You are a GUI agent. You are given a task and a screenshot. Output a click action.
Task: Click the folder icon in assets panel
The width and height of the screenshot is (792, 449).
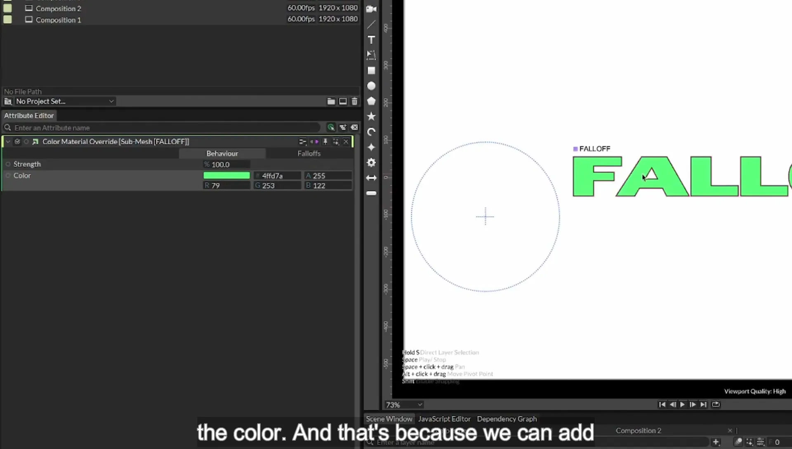click(x=331, y=101)
